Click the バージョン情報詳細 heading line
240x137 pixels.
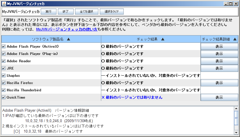tap(46, 110)
